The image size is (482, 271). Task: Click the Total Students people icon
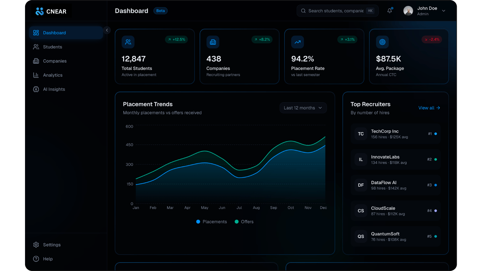click(x=128, y=42)
